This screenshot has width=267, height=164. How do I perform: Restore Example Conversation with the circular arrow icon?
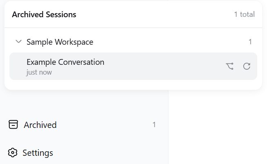(247, 66)
